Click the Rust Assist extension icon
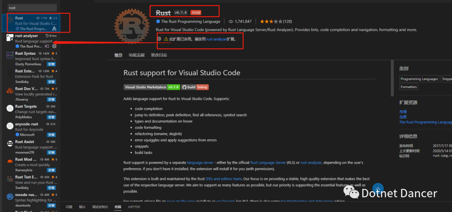 coord(10,144)
